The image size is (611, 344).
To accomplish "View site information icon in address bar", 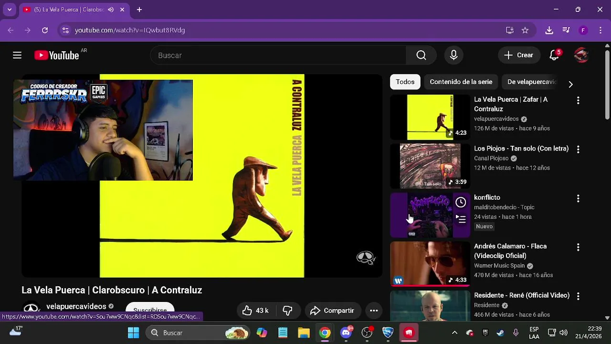I will [65, 30].
